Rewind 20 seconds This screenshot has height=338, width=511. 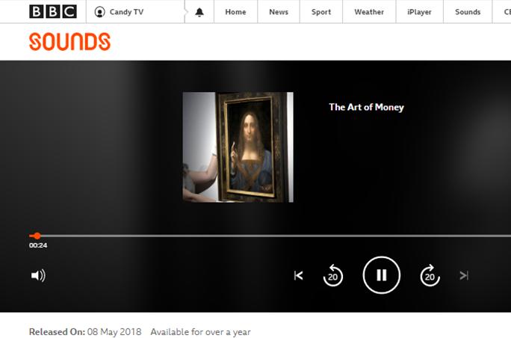(x=332, y=275)
